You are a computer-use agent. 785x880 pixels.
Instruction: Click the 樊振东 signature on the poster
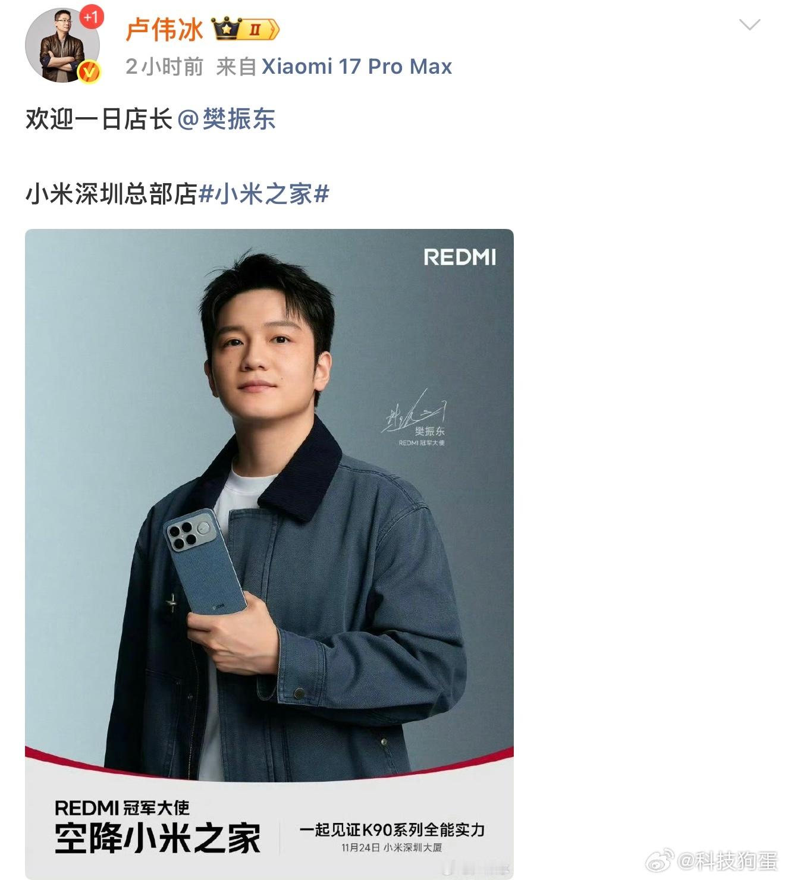click(414, 417)
